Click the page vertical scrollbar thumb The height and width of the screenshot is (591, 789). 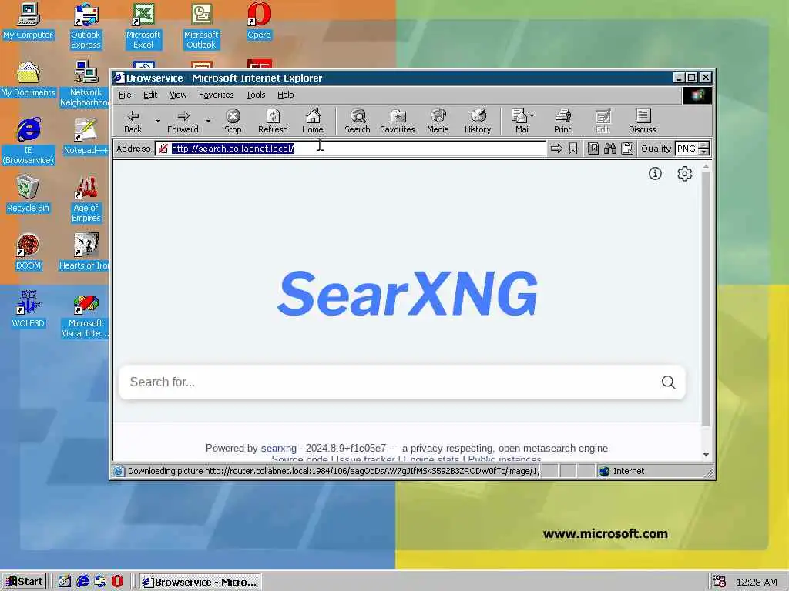[706, 299]
